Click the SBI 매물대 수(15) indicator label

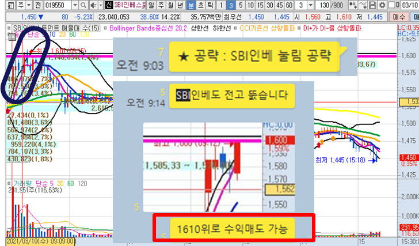[x=56, y=28]
